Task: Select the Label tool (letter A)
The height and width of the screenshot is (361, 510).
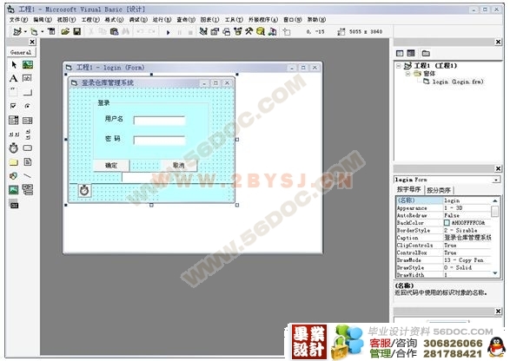Action: click(13, 78)
